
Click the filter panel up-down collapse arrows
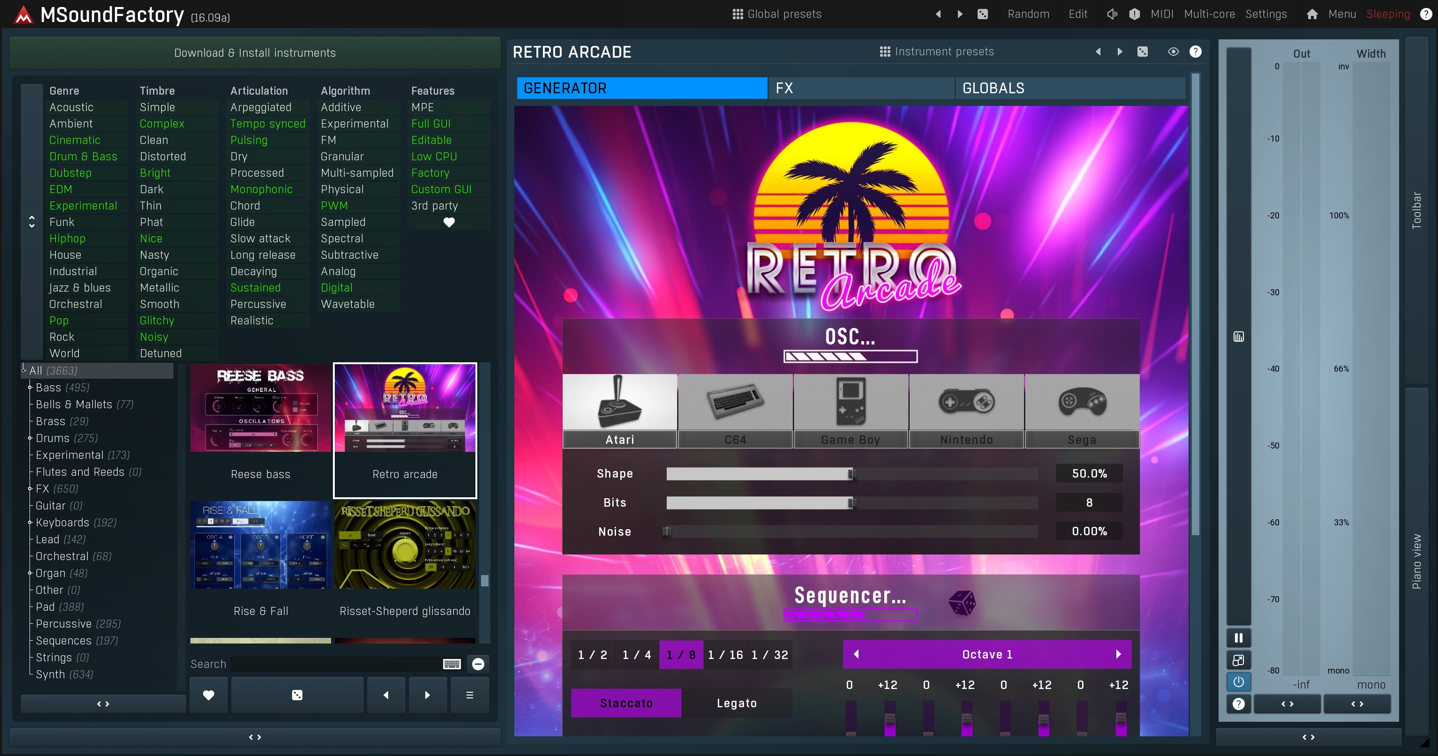pyautogui.click(x=32, y=222)
